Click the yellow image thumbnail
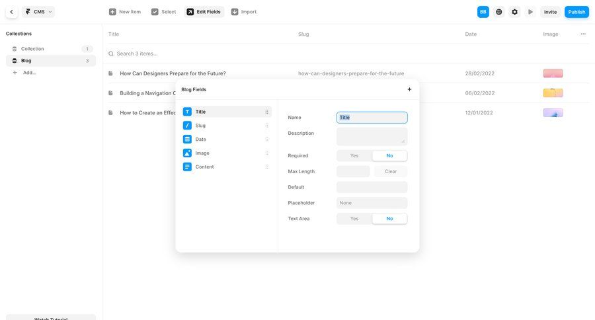This screenshot has height=320, width=595. (553, 93)
